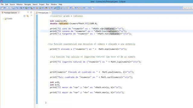Click the New file toolbar icon
Image resolution: width=193 pixels, height=108 pixels.
[2, 8]
